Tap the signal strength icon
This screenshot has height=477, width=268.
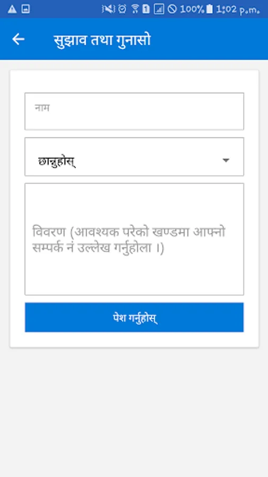(x=159, y=9)
